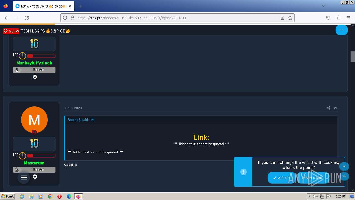
Task: Close the NSFW T33N L34KS tab
Action: point(70,6)
